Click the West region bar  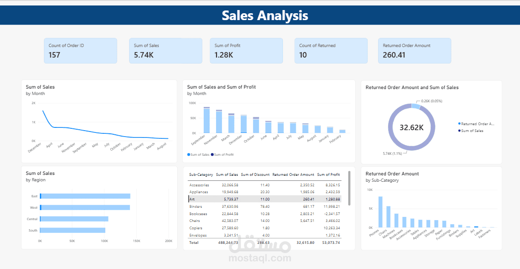pos(85,207)
